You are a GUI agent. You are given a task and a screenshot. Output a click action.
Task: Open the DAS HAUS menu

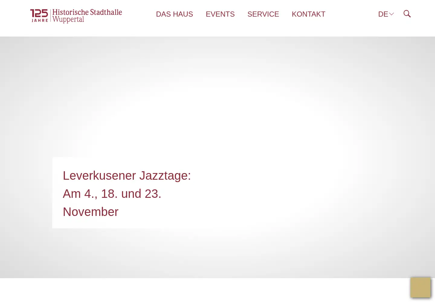[174, 14]
